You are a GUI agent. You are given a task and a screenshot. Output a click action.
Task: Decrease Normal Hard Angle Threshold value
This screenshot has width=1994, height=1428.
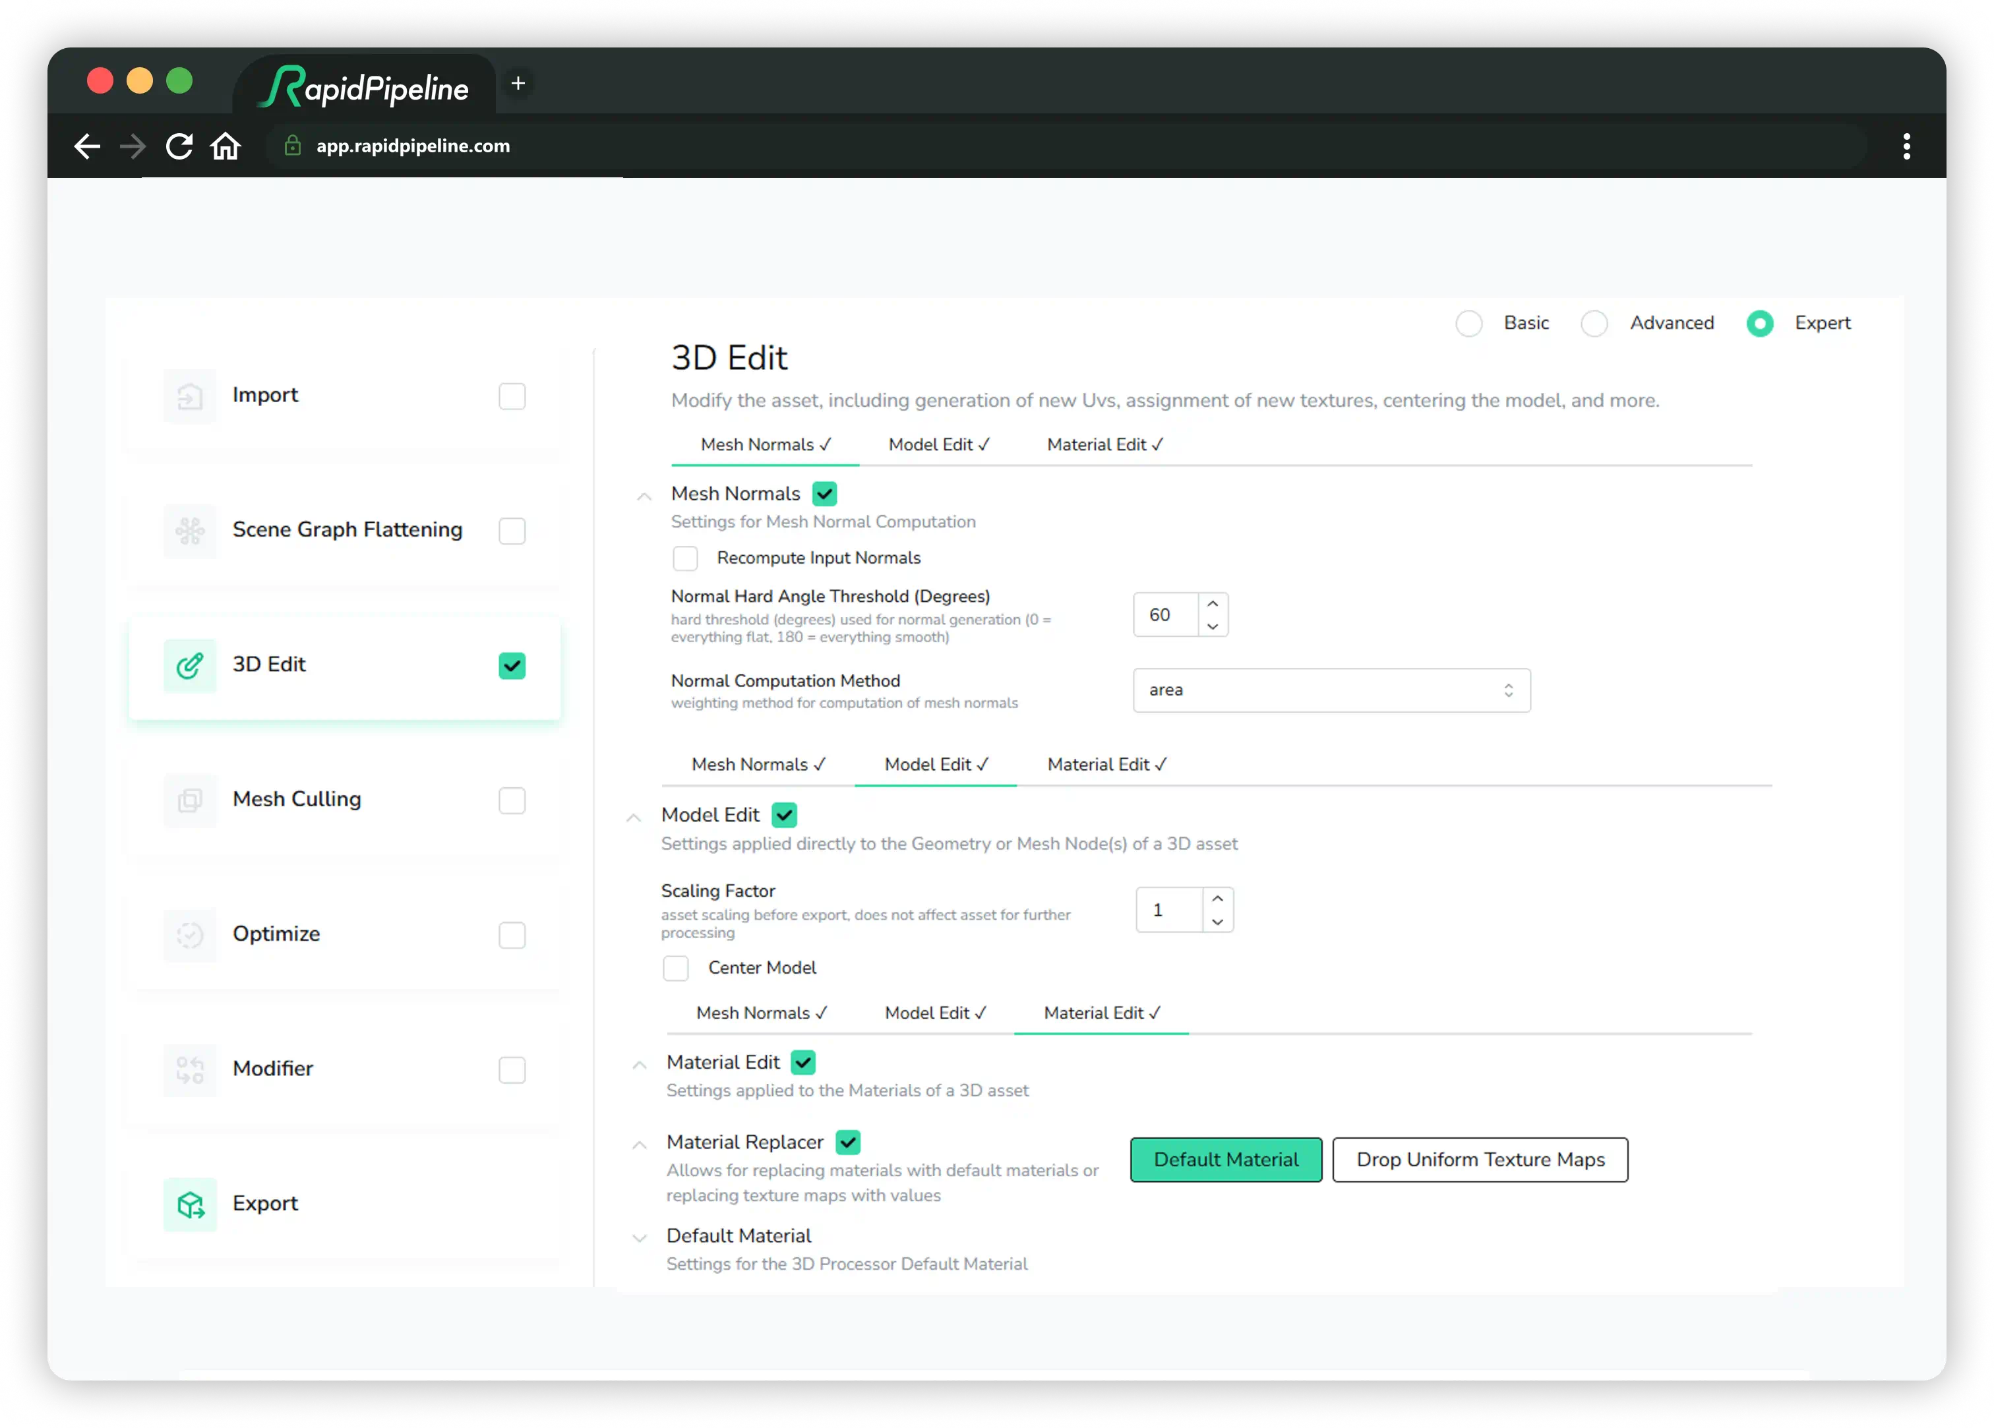click(1213, 626)
